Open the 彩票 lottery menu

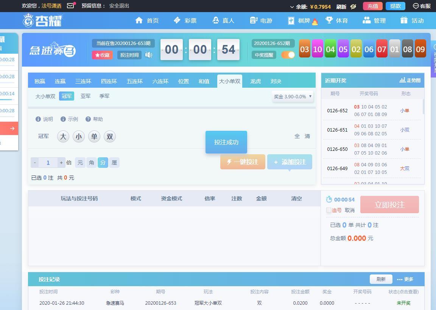[x=185, y=20]
